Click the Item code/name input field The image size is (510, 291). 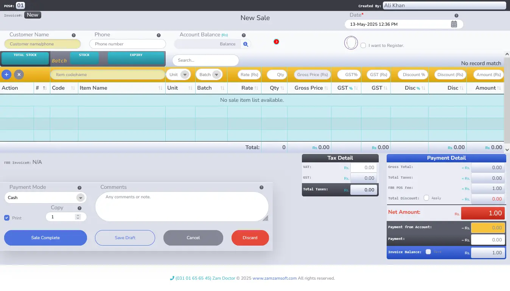tap(108, 75)
